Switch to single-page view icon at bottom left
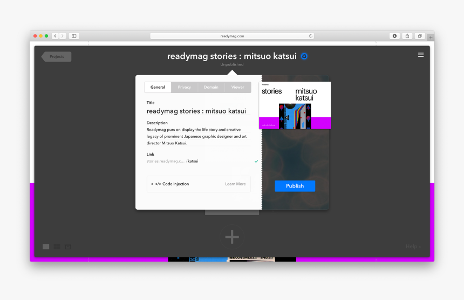 click(46, 246)
